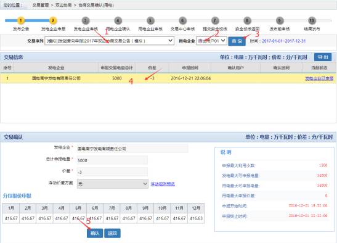Click step 2 circle 发电企业申报
The height and width of the screenshot is (243, 337).
click(53, 21)
